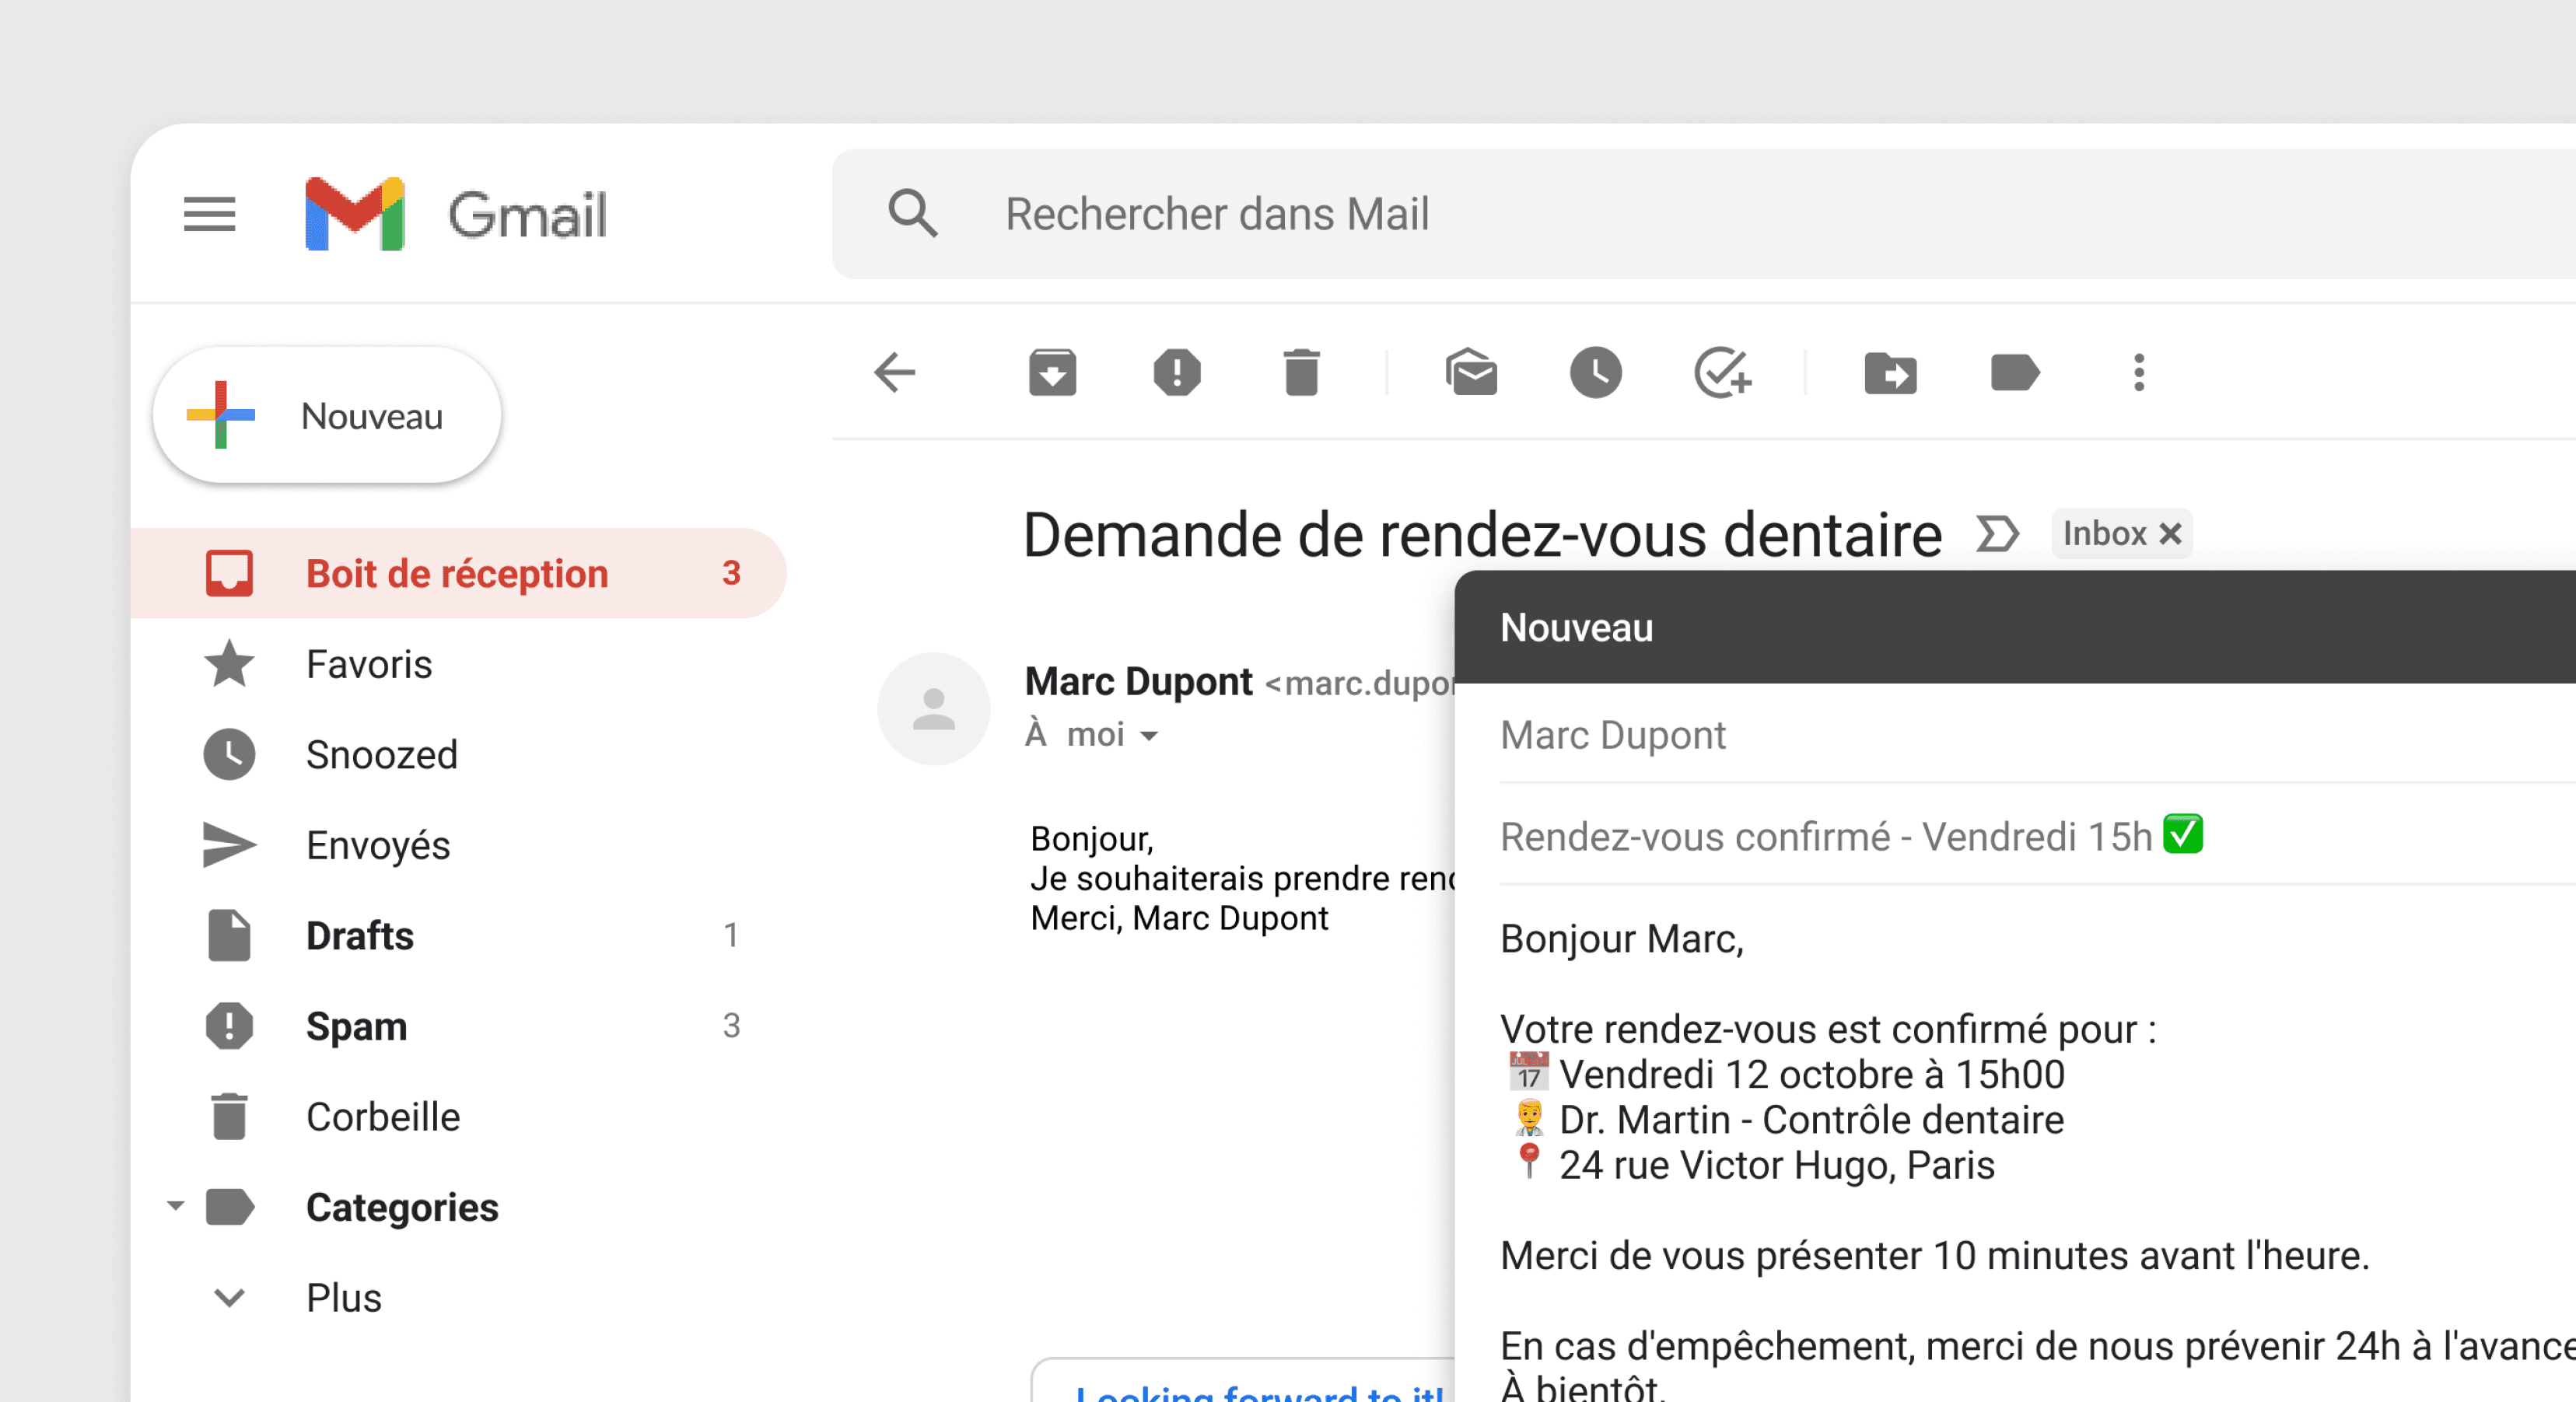
Task: Expand recipient details next to 'moi'
Action: point(1149,736)
